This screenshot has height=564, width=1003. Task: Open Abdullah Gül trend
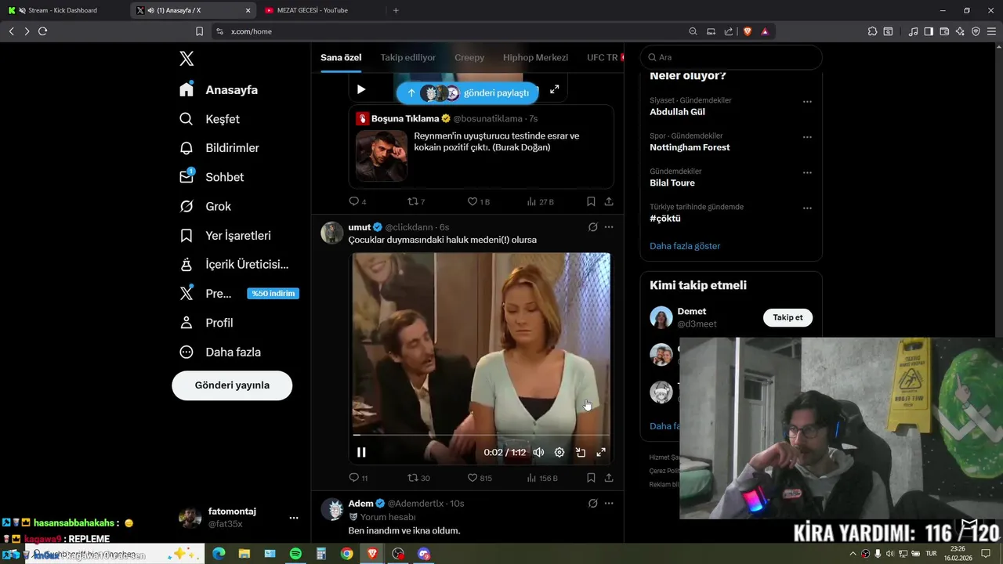click(x=677, y=112)
